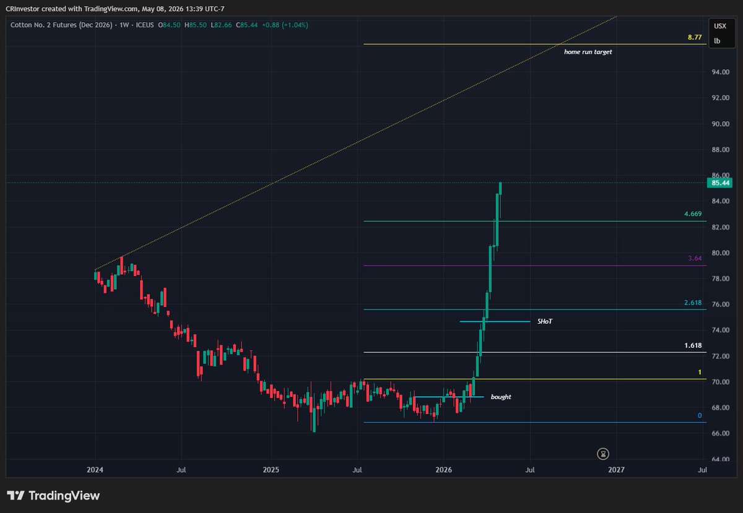Click the 78.00 price axis label
This screenshot has height=513, width=743.
coord(721,279)
